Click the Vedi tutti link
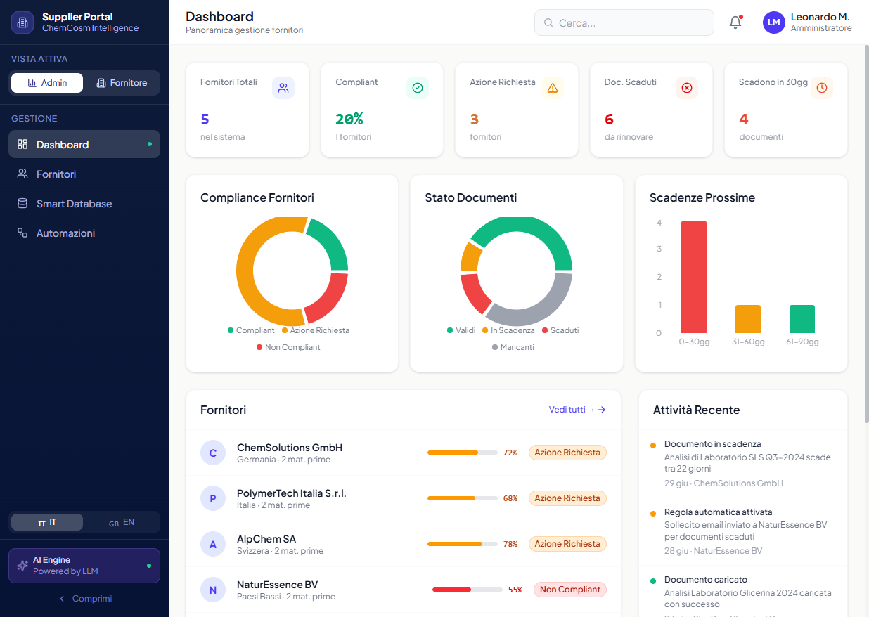The image size is (869, 617). click(577, 410)
